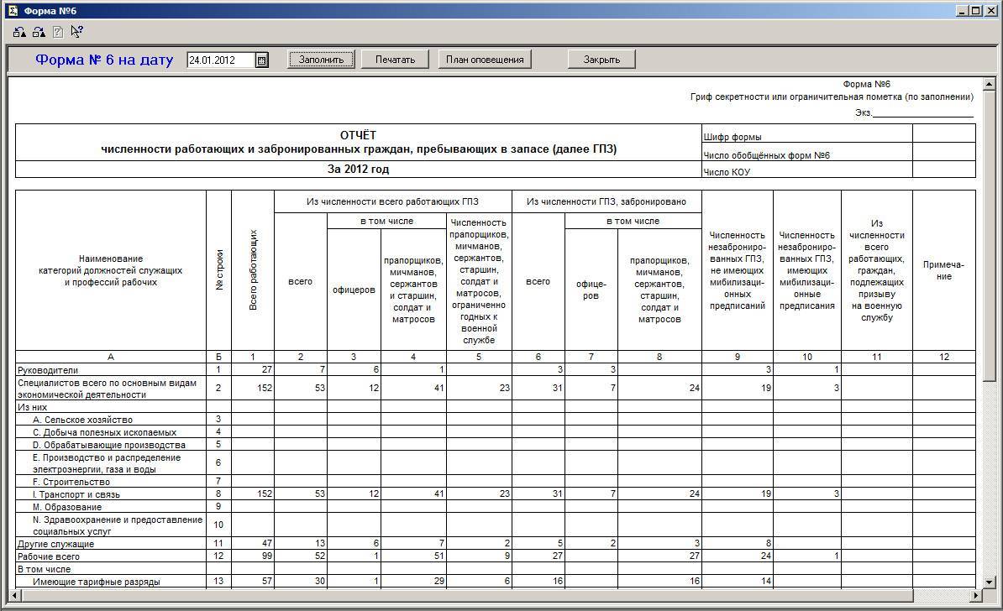1003x611 pixels.
Task: Click the next tab-order toolbar icon
Action: tap(39, 32)
